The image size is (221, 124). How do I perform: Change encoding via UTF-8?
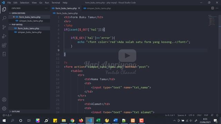point(191,115)
